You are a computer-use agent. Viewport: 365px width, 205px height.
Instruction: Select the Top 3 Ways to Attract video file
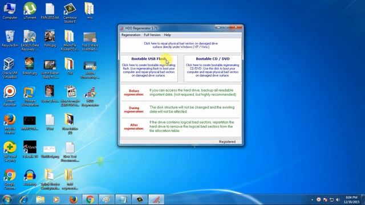click(x=90, y=42)
